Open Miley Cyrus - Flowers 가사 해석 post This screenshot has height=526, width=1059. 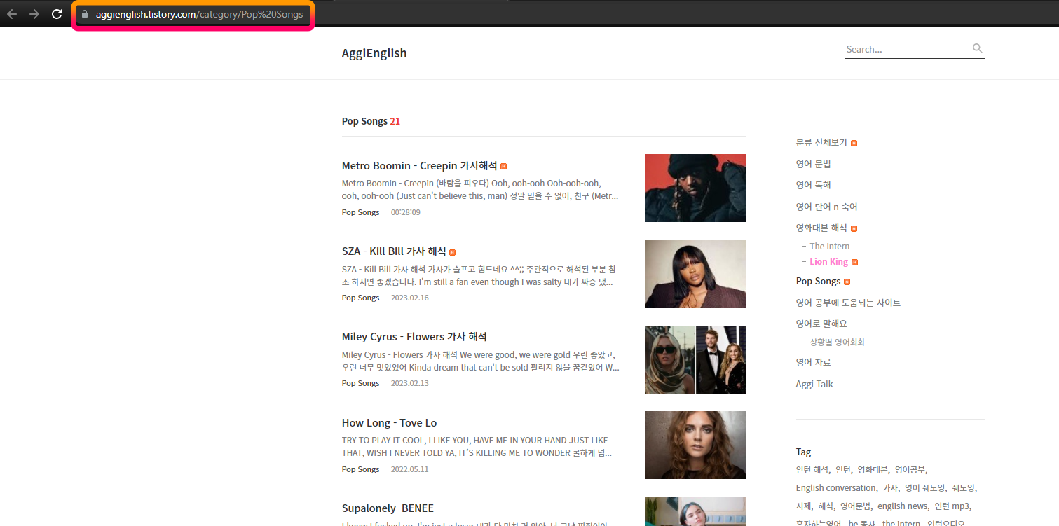pos(414,337)
